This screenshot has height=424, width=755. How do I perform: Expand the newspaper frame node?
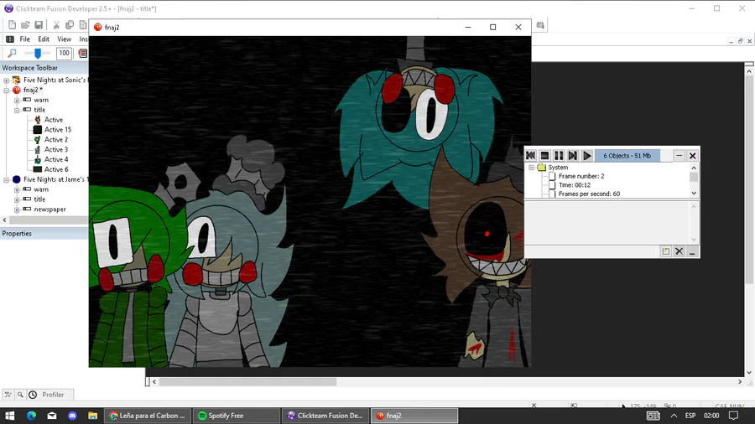17,209
